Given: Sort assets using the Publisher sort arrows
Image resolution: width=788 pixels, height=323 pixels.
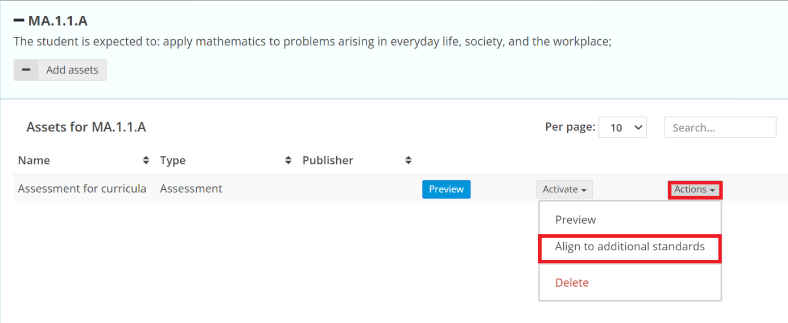Looking at the screenshot, I should tap(408, 160).
